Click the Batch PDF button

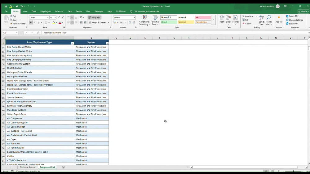292,24
